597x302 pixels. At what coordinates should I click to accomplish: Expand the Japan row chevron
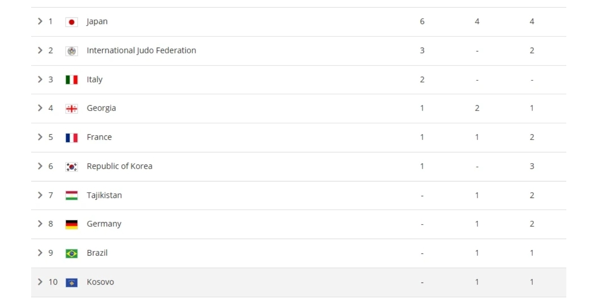coord(40,21)
